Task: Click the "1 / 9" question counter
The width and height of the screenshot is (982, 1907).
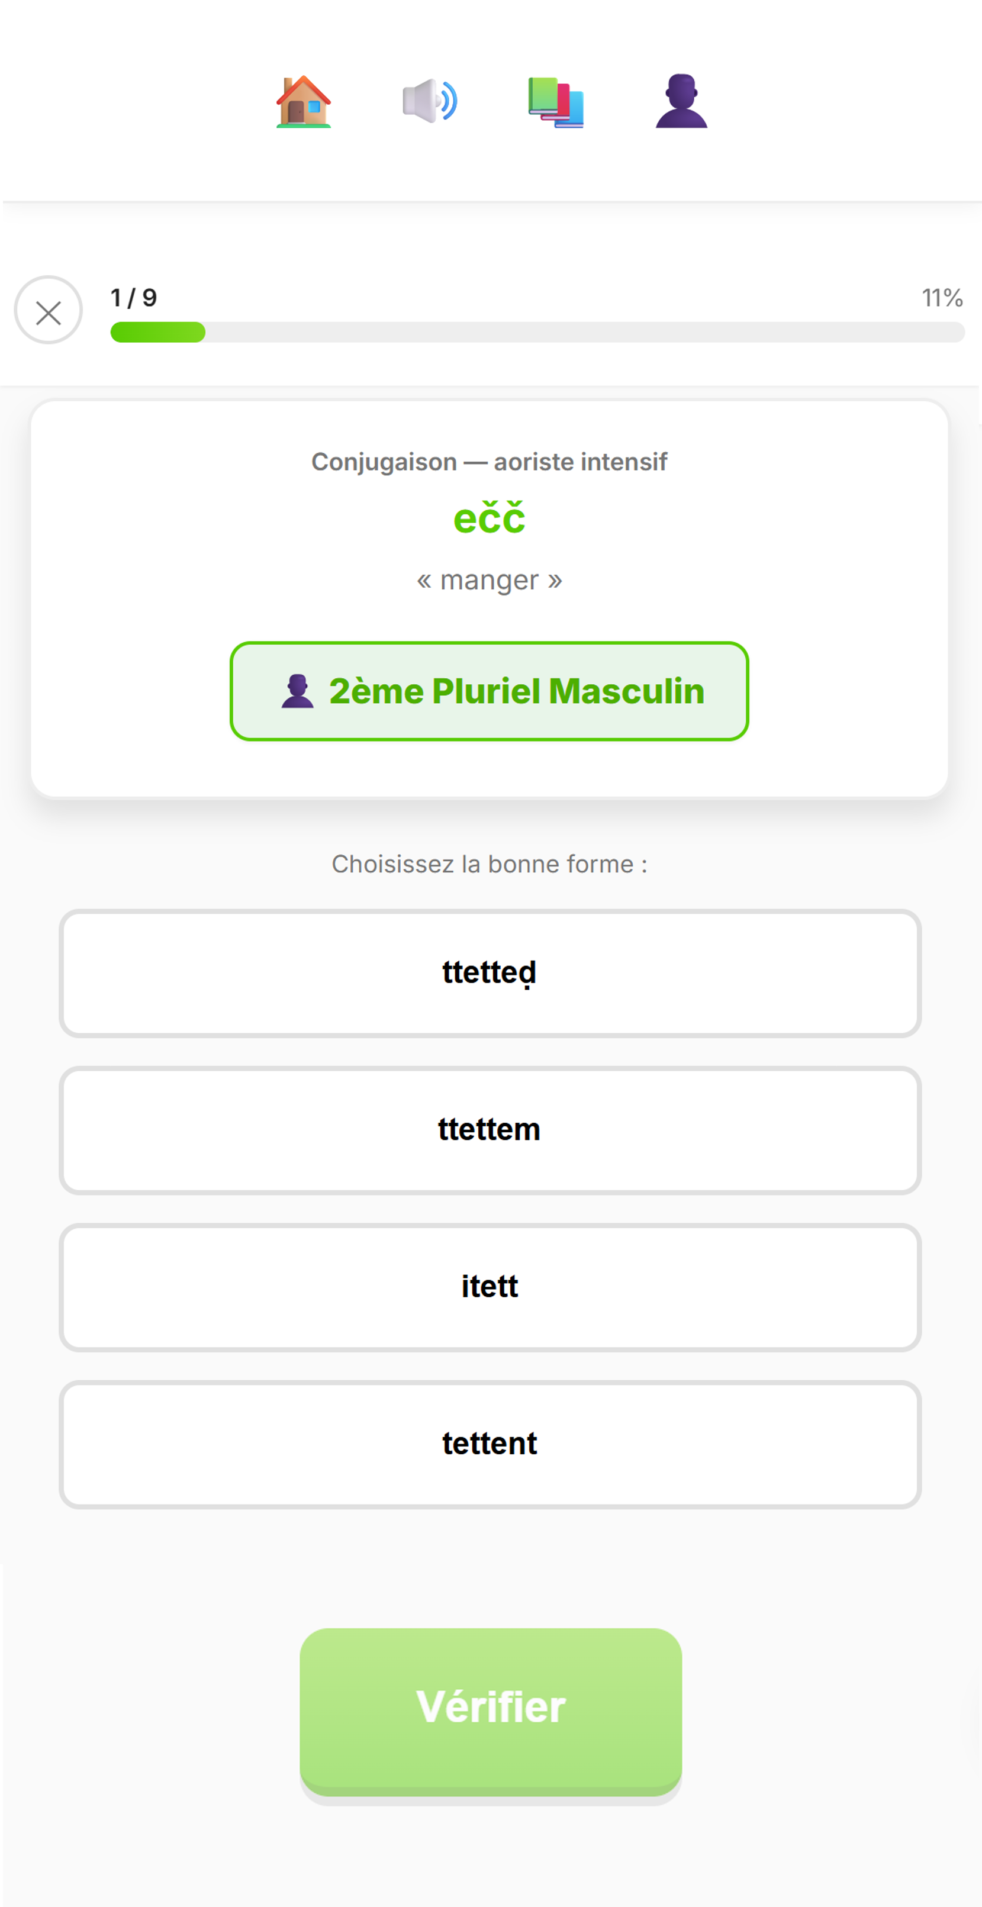Action: [134, 298]
